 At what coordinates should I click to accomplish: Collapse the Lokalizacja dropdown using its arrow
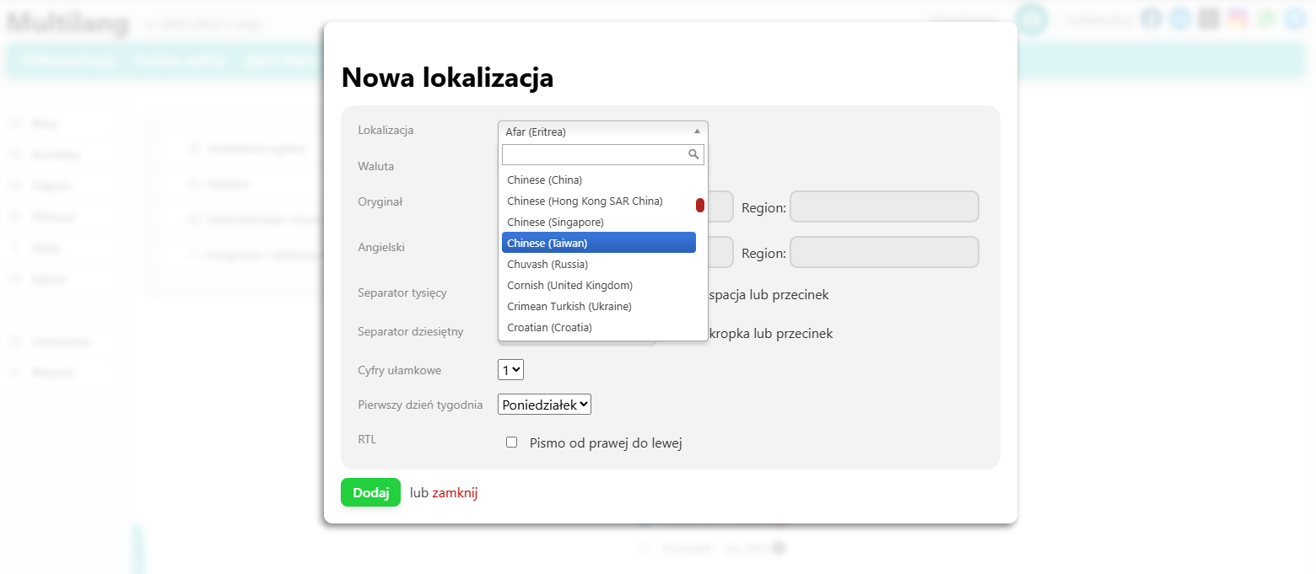tap(697, 131)
